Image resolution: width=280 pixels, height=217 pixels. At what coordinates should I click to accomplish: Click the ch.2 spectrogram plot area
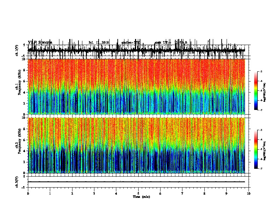[x=136, y=145]
